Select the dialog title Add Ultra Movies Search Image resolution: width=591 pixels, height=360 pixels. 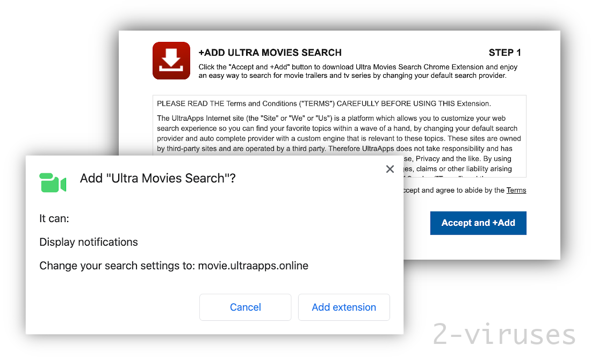(x=157, y=178)
